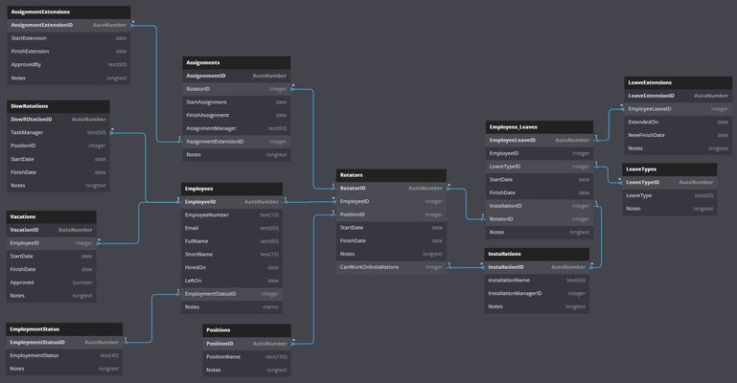Select the Positions table header

[x=246, y=330]
